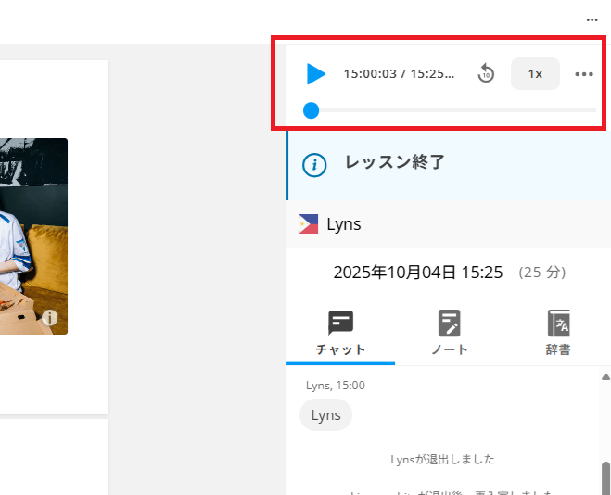Open the audio player's more options menu
This screenshot has width=611, height=495.
tap(584, 74)
